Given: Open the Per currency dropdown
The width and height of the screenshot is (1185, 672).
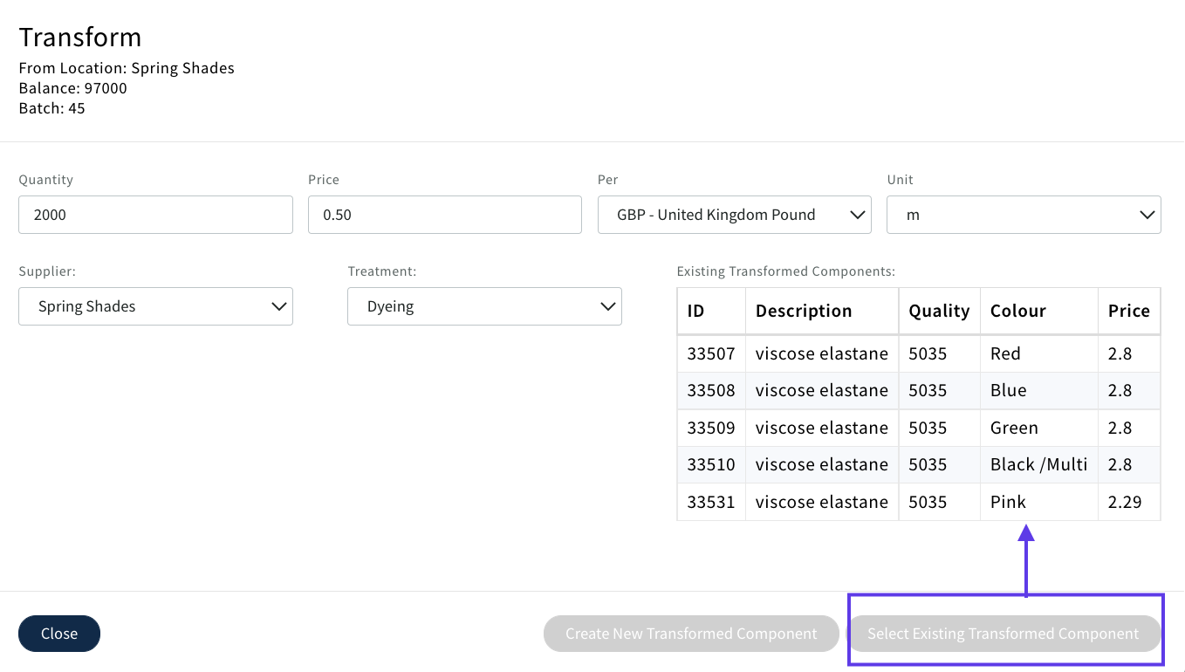Looking at the screenshot, I should [734, 215].
